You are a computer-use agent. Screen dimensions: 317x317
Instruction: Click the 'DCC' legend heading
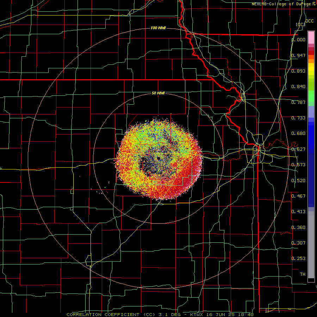point(309,21)
